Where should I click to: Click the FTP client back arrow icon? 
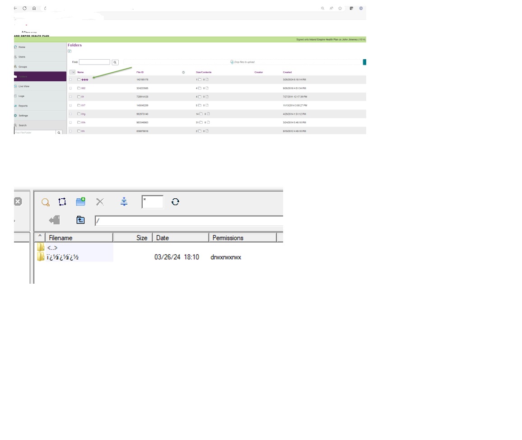click(54, 220)
